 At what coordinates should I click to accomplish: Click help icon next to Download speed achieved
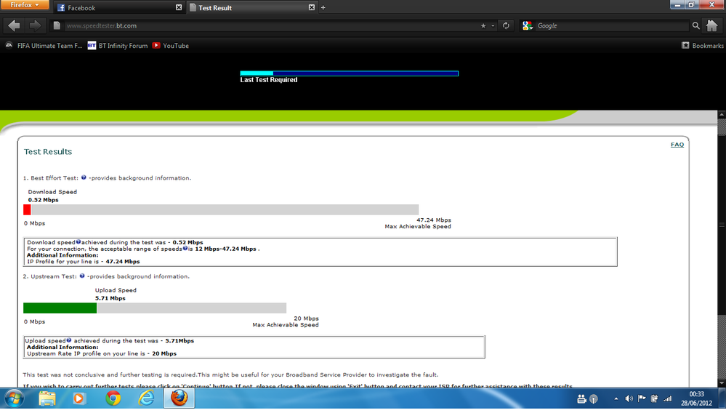pyautogui.click(x=78, y=241)
